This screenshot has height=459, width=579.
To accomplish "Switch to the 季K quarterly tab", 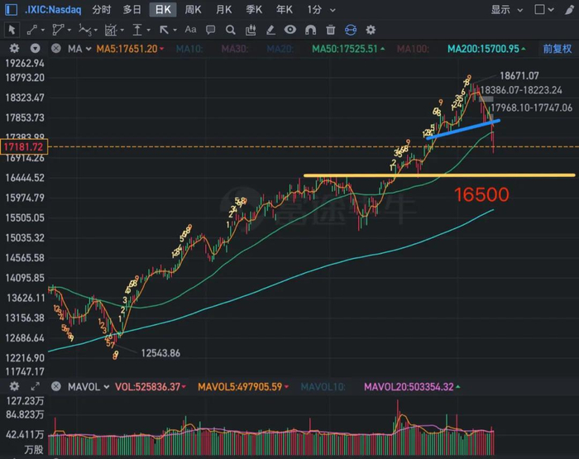I will pos(254,10).
